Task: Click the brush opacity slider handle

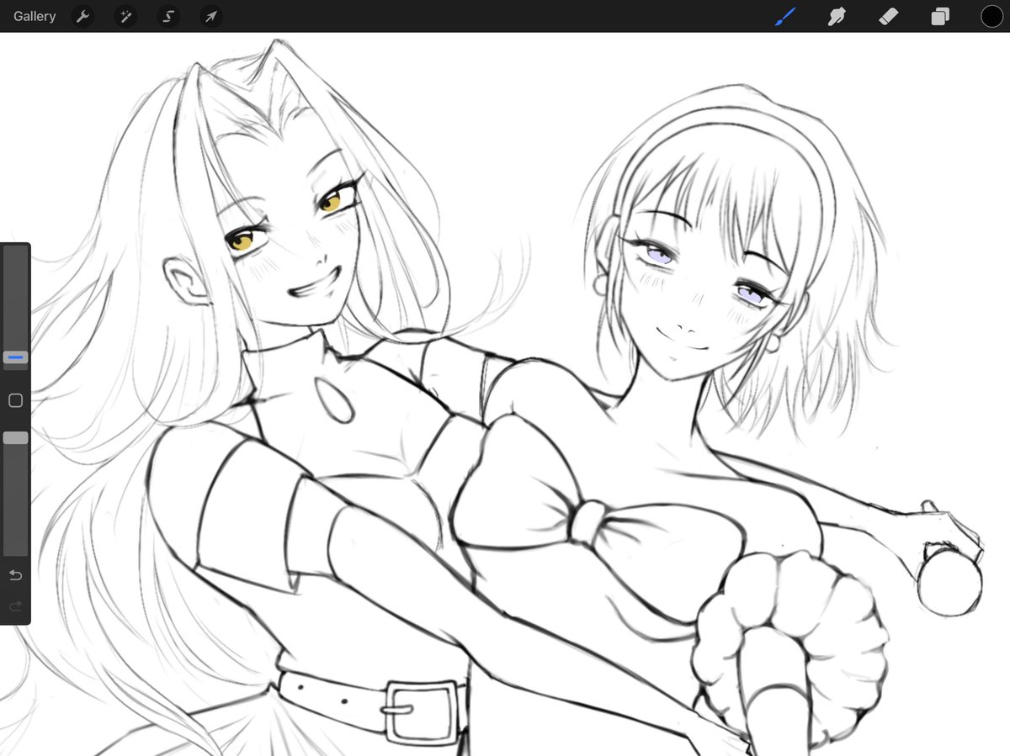Action: [x=15, y=438]
